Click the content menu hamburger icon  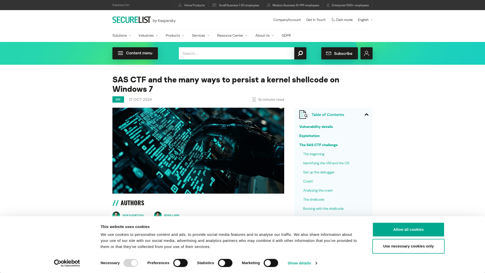(x=120, y=53)
